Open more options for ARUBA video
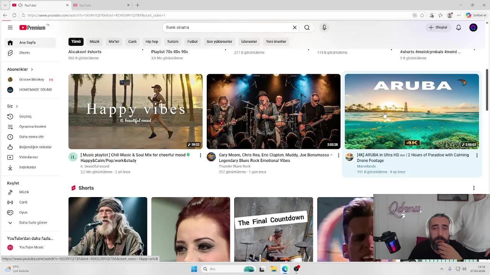Screen dimensions: 490x275 pos(477,155)
